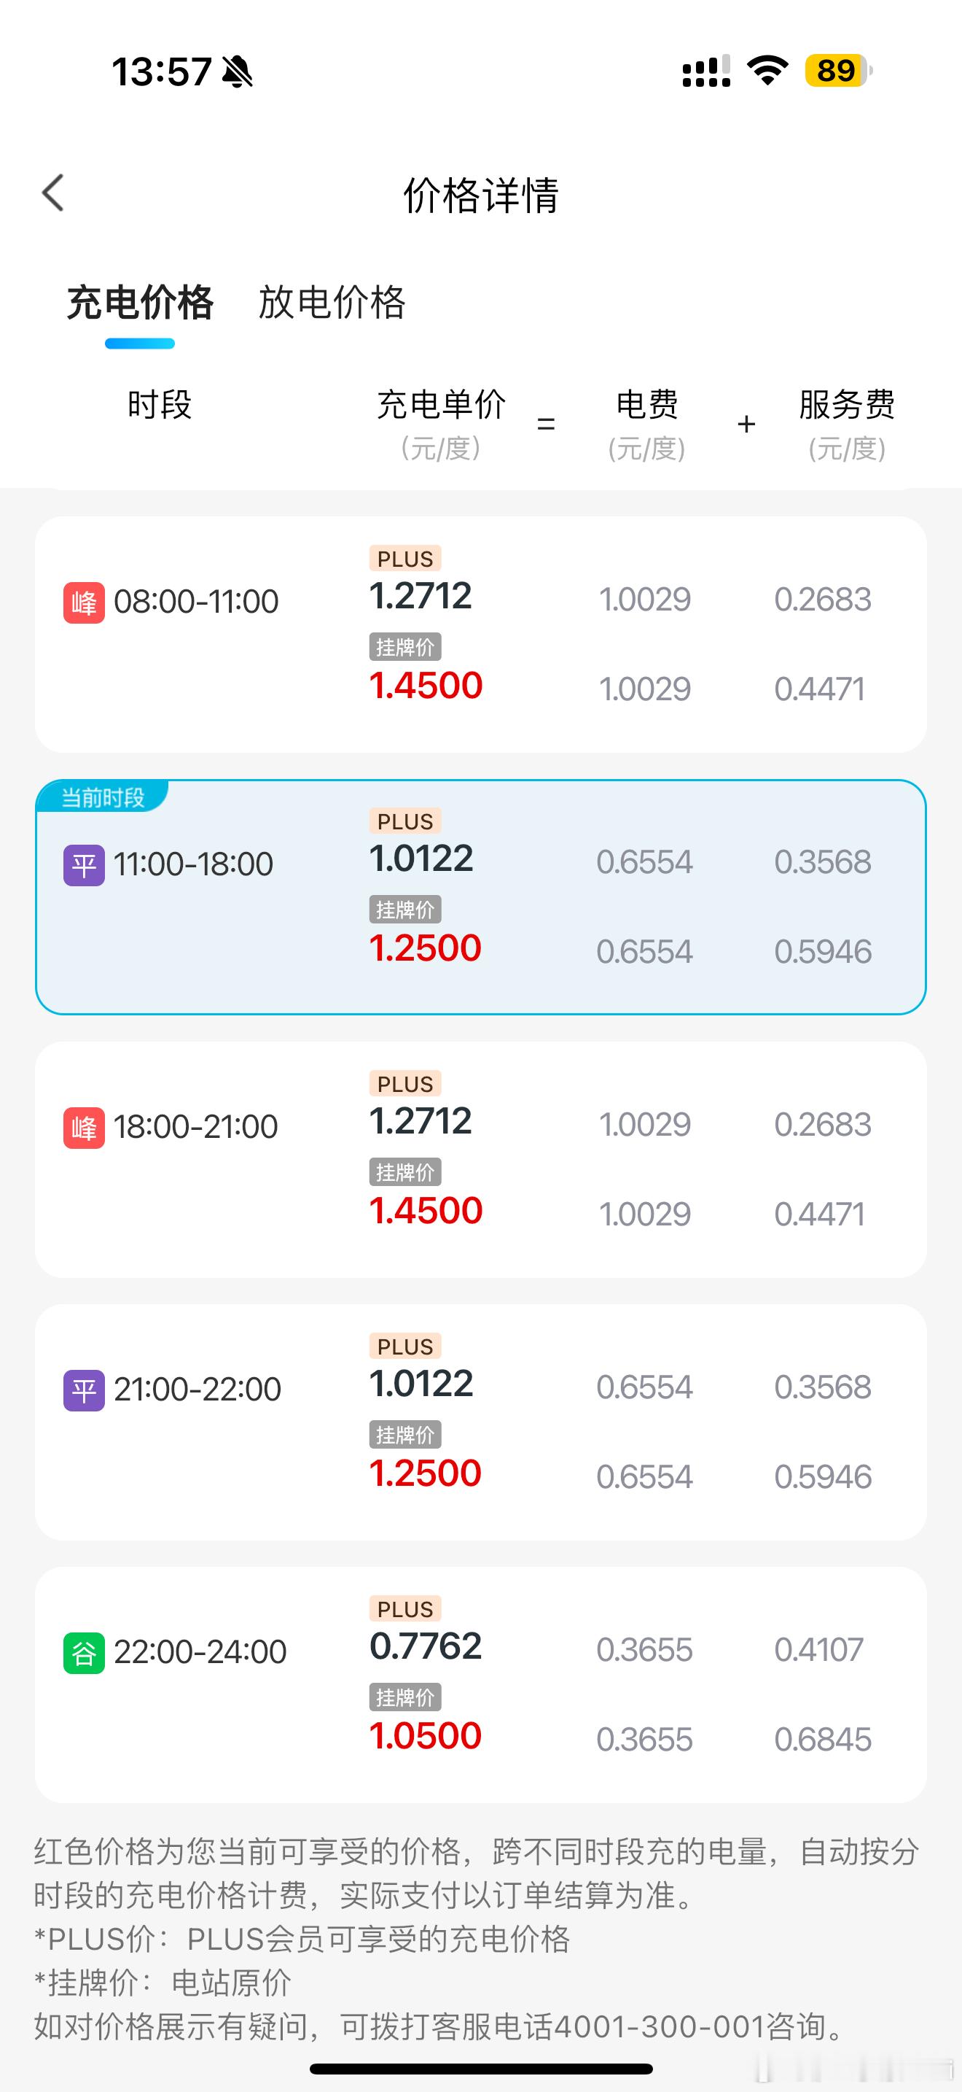Tap the purple 平 badge at 11:00-18:00
Viewport: 962px width, 2092px height.
coord(84,865)
